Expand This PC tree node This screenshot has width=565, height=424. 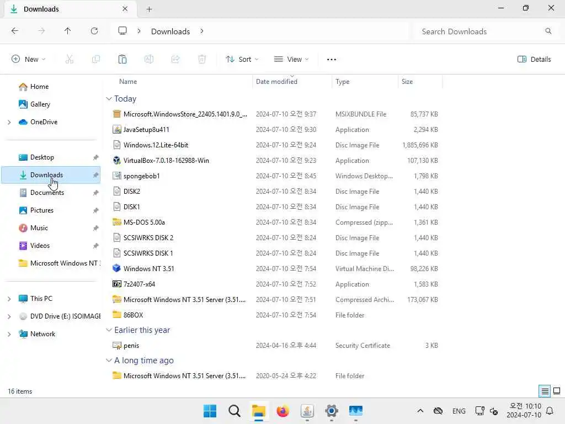click(9, 299)
